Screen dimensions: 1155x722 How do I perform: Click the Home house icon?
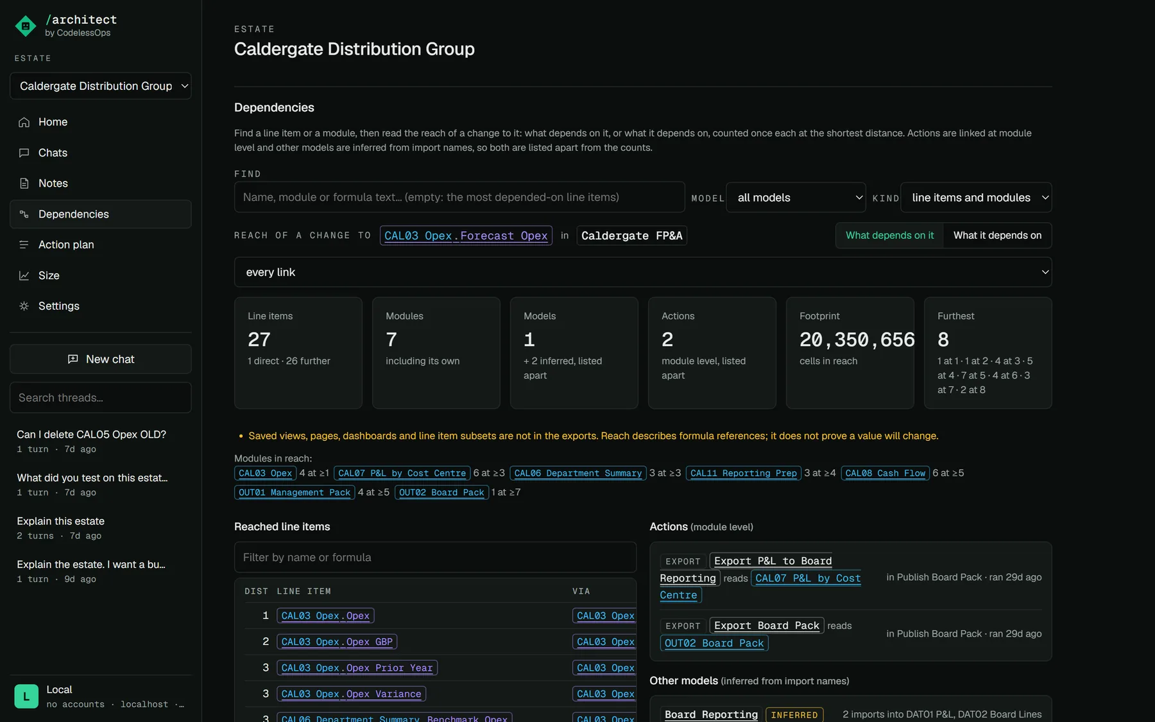pos(24,122)
